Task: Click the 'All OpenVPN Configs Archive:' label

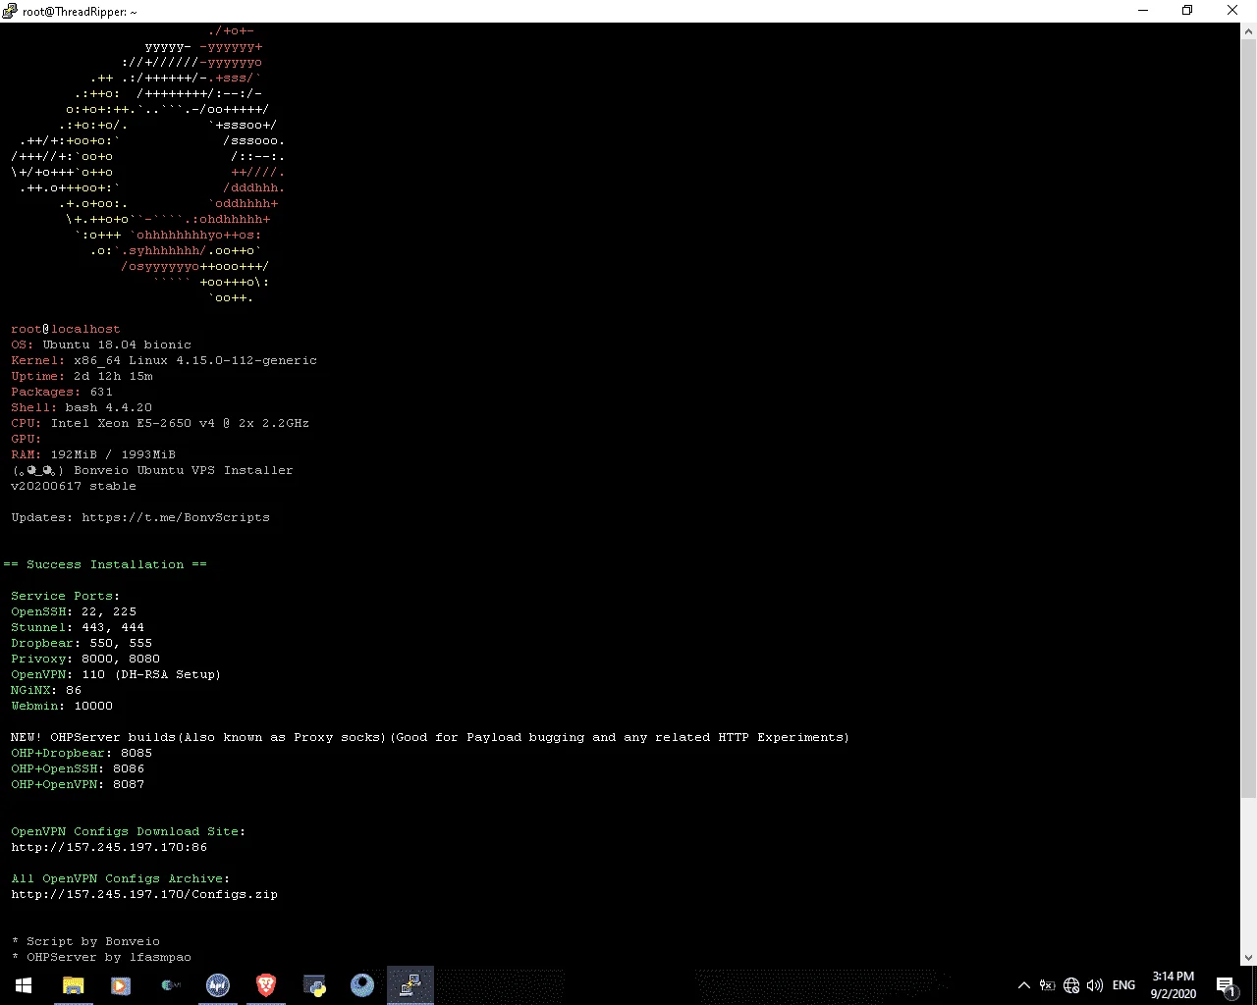Action: (x=121, y=878)
